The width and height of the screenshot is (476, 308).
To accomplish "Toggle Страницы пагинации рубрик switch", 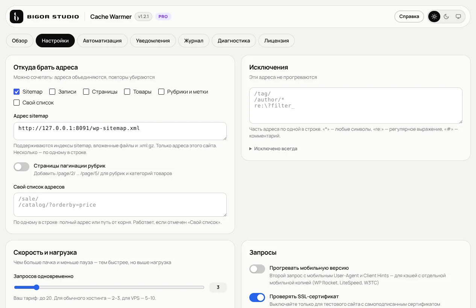I will point(21,167).
